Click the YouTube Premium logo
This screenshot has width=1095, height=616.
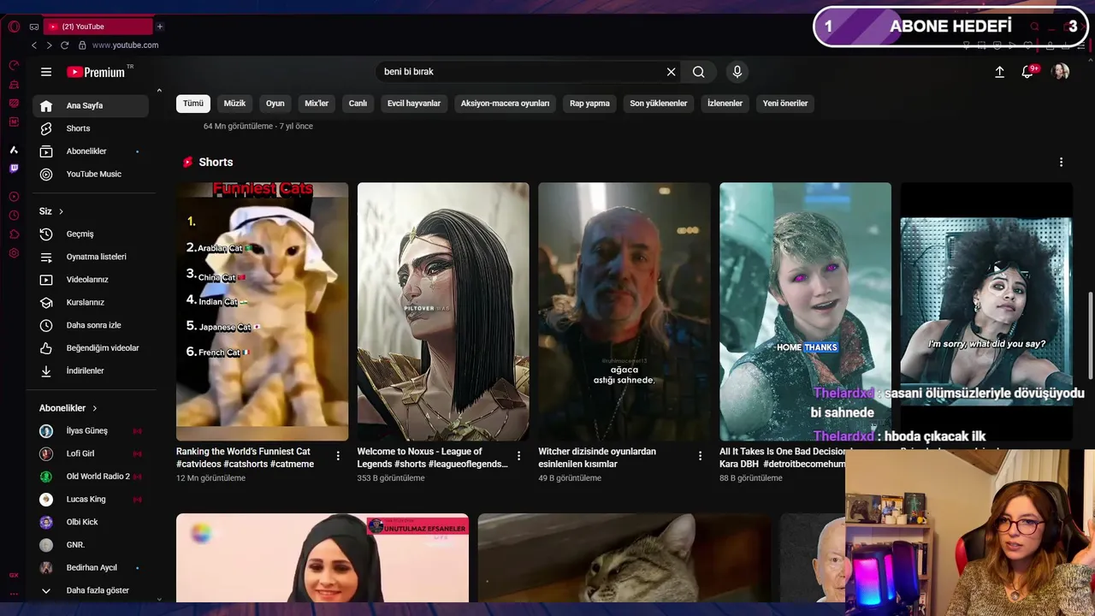(x=96, y=72)
